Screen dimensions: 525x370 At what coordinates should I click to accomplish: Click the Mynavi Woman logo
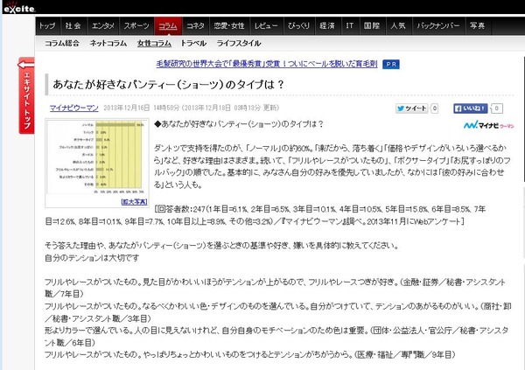(488, 126)
